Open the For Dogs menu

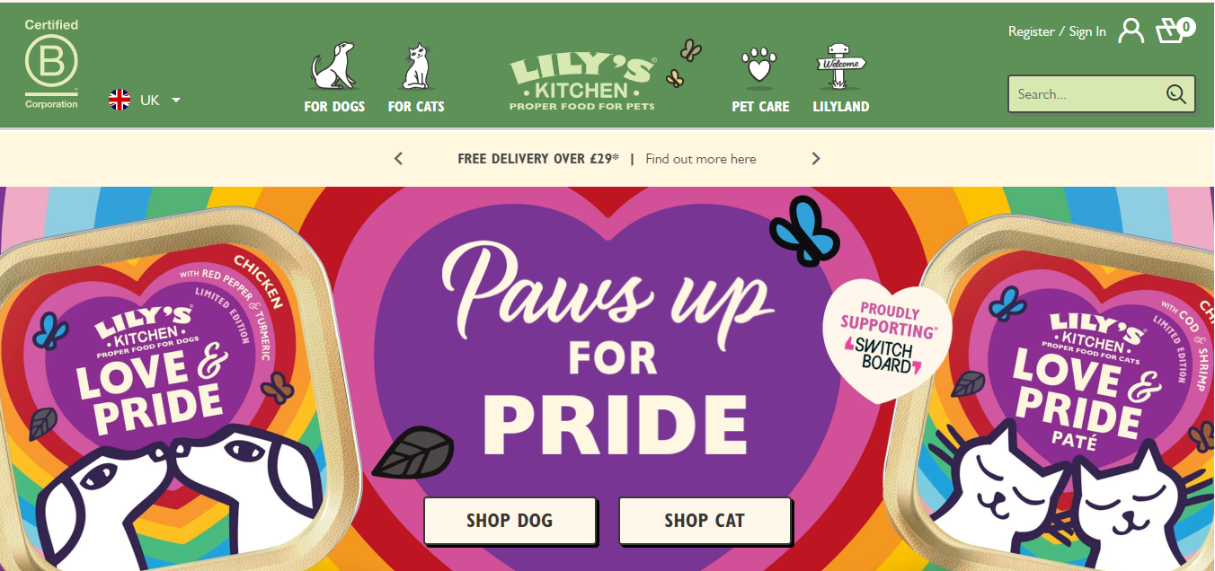tap(334, 106)
